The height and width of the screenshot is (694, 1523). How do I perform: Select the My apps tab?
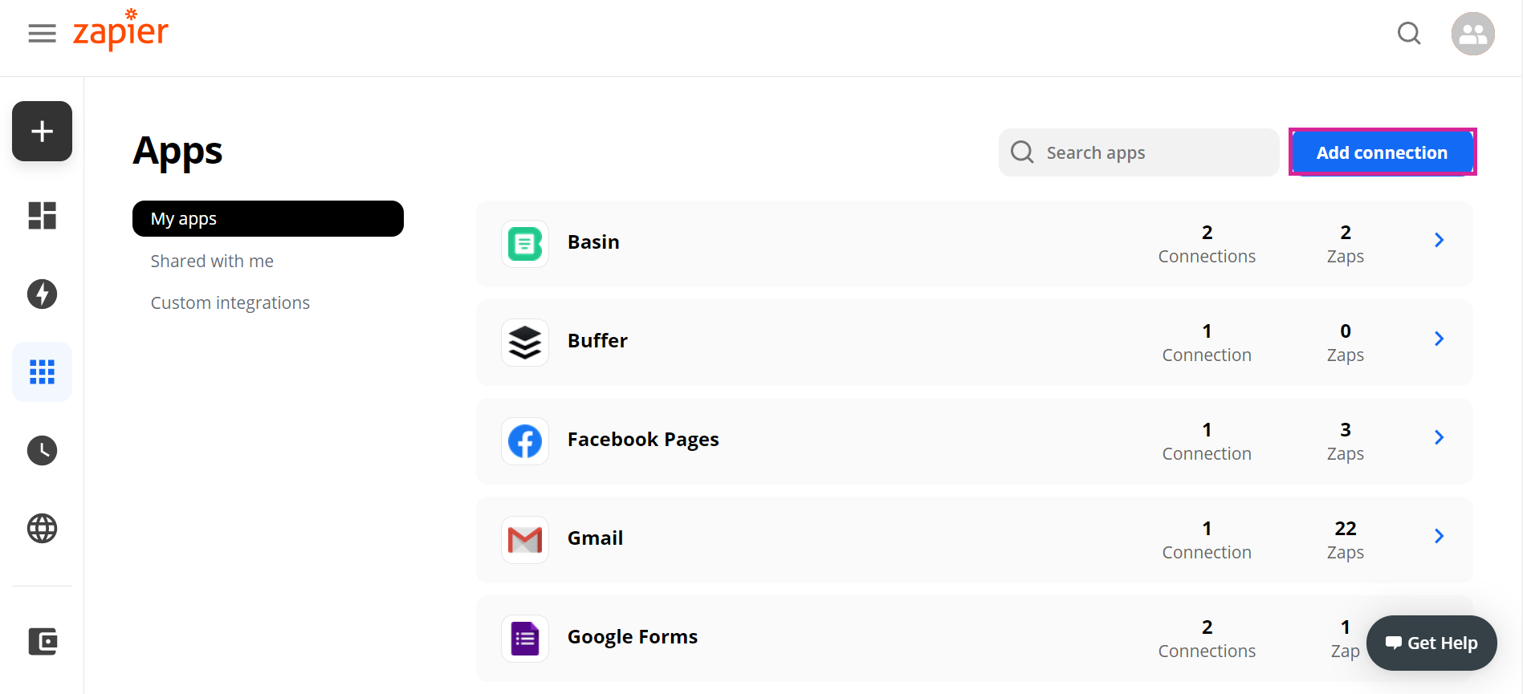click(267, 218)
